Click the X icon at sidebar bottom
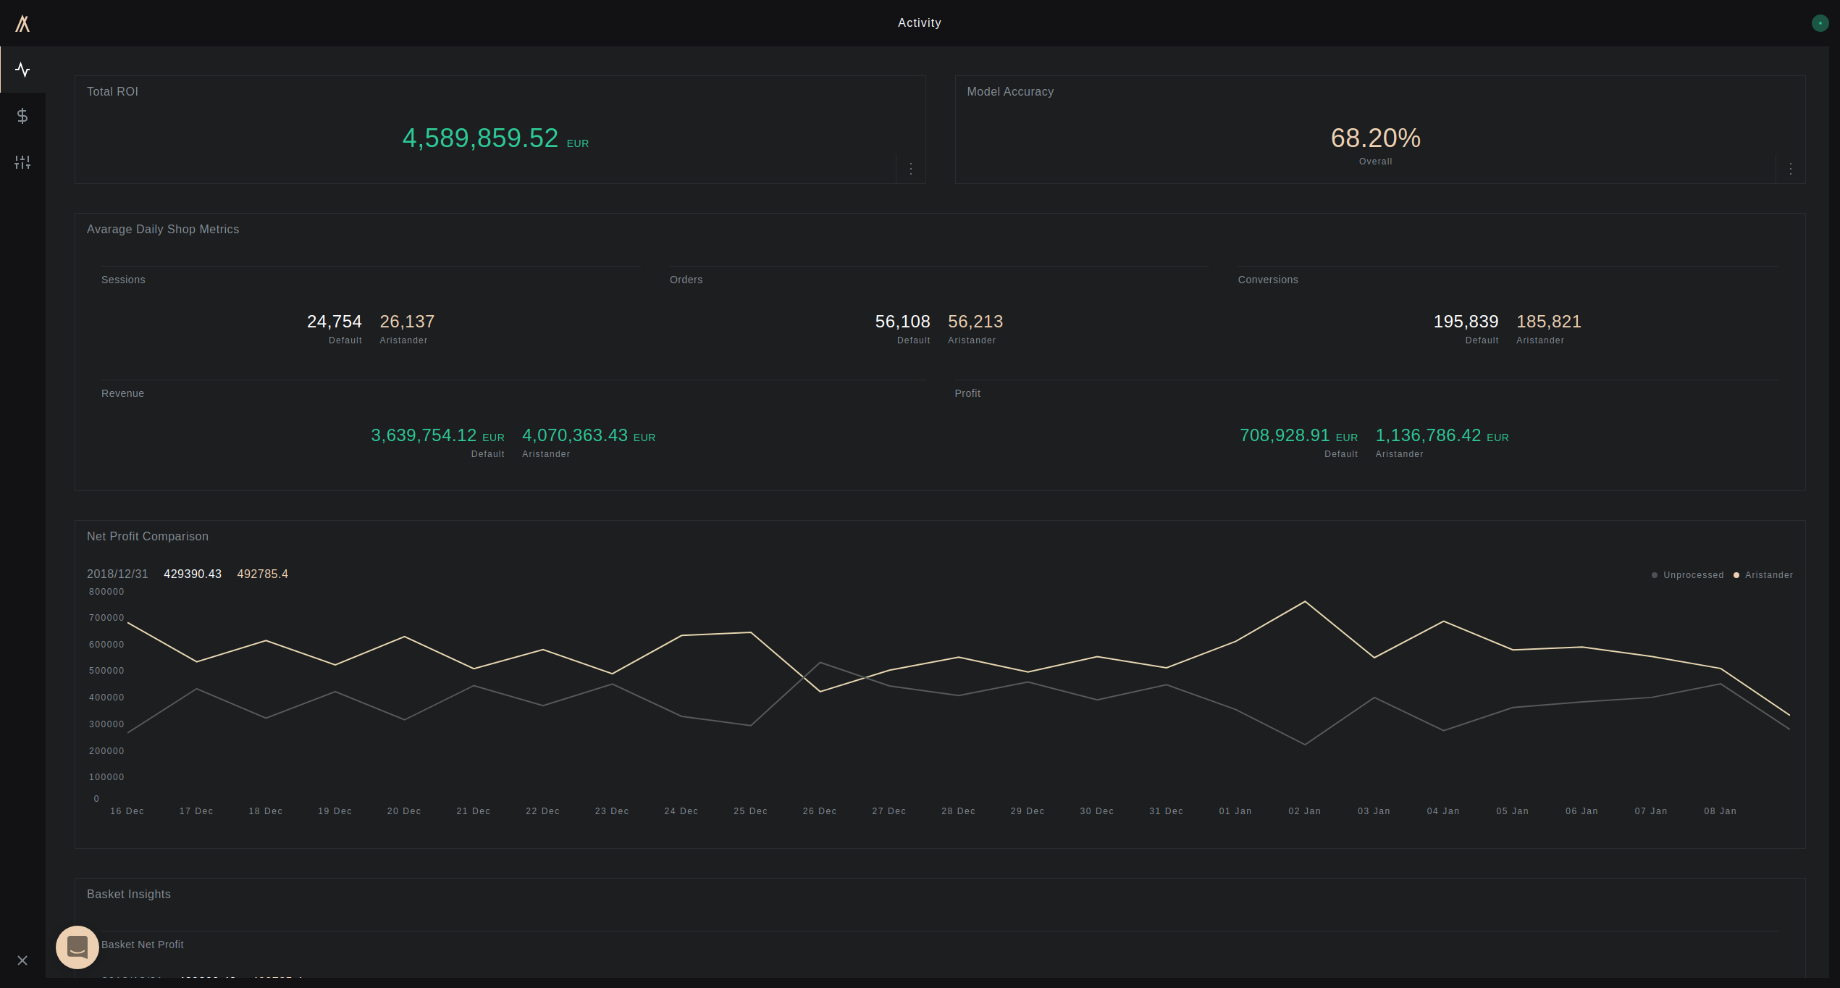Viewport: 1840px width, 988px height. (22, 960)
